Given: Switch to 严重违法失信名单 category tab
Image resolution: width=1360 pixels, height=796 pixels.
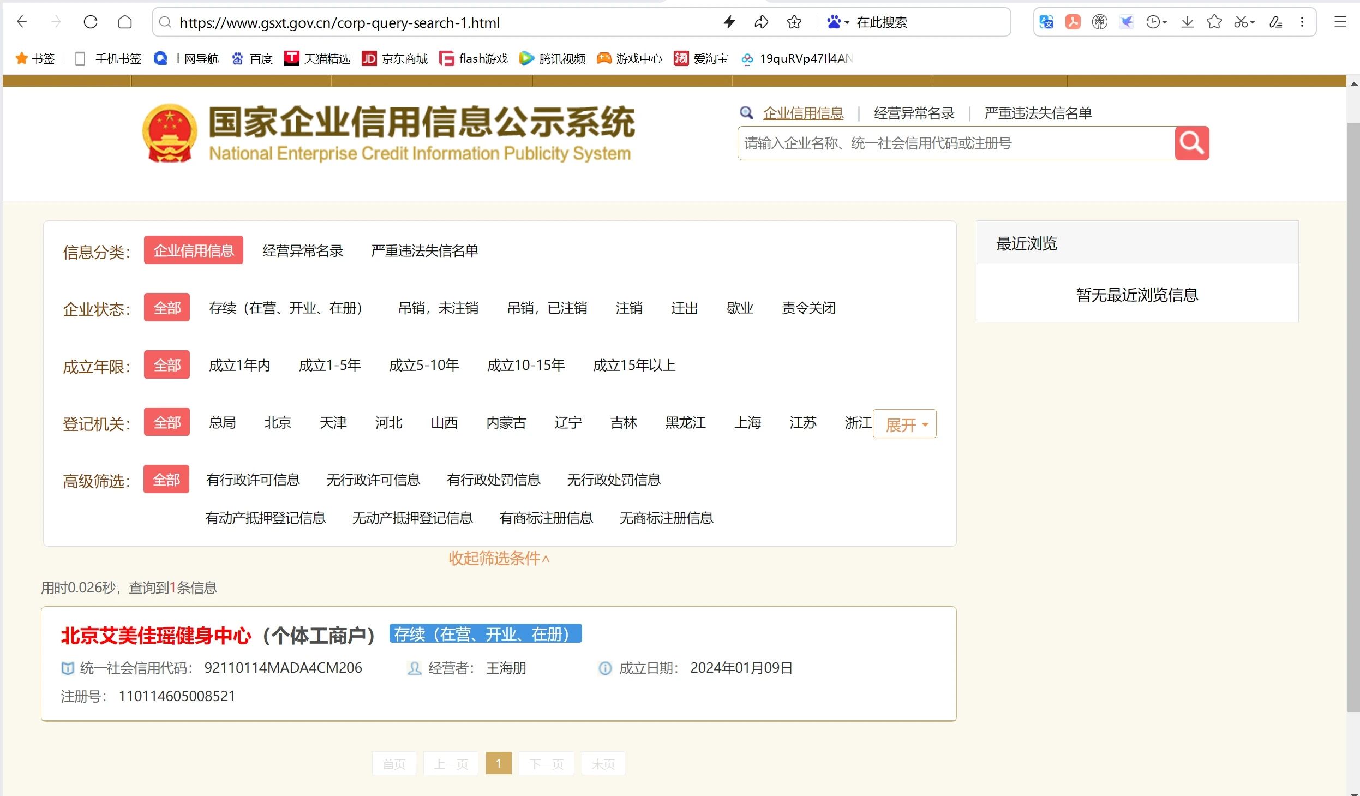Looking at the screenshot, I should point(424,251).
